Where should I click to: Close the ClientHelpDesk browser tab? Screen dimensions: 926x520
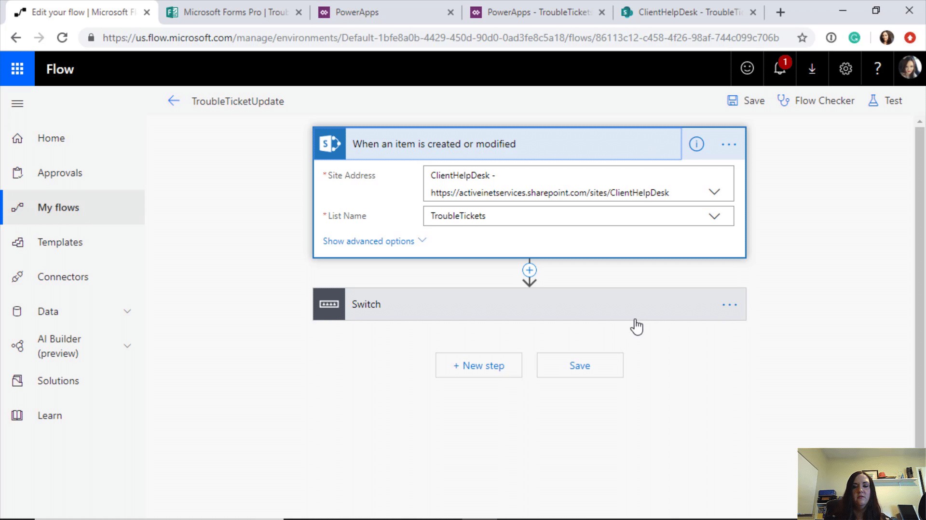753,13
